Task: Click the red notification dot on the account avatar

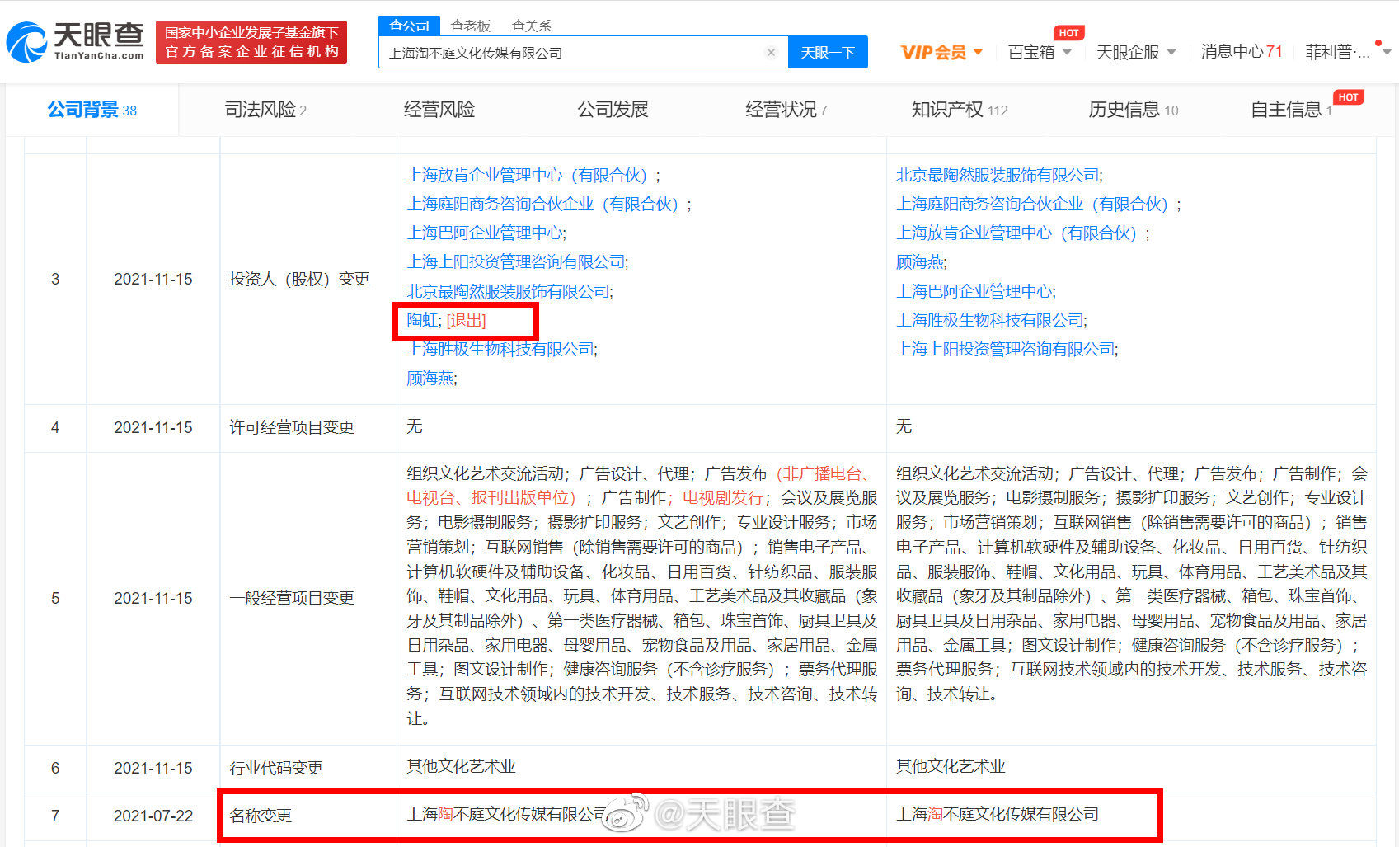Action: (x=1378, y=40)
